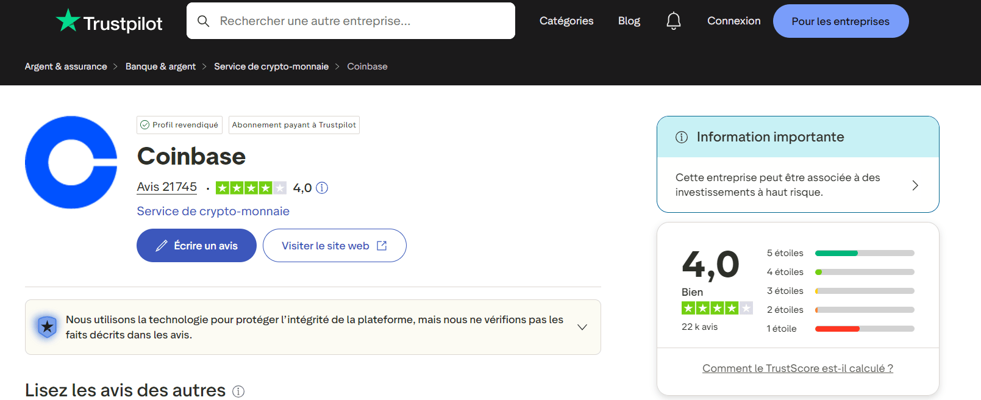
Task: Click the Abonnement payant à Trustpilot badge
Action: pyautogui.click(x=294, y=125)
